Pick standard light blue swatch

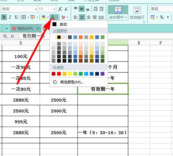pyautogui.click(x=86, y=74)
